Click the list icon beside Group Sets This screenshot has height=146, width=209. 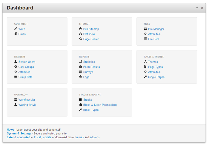click(16, 77)
